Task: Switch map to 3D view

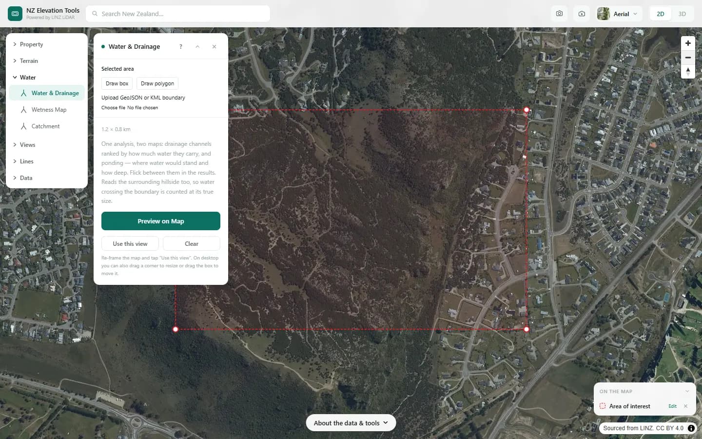Action: click(x=682, y=14)
